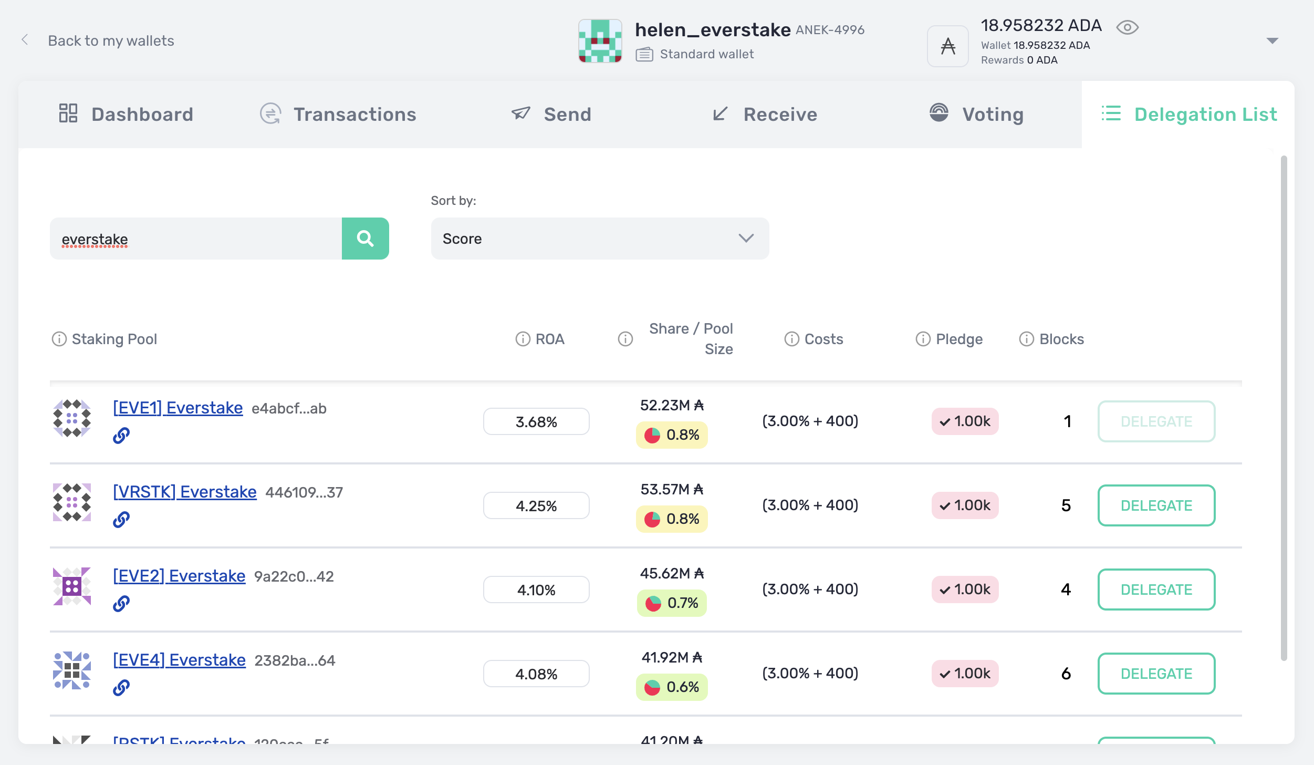
Task: Click the pool list vertical scrollbar
Action: 1284,408
